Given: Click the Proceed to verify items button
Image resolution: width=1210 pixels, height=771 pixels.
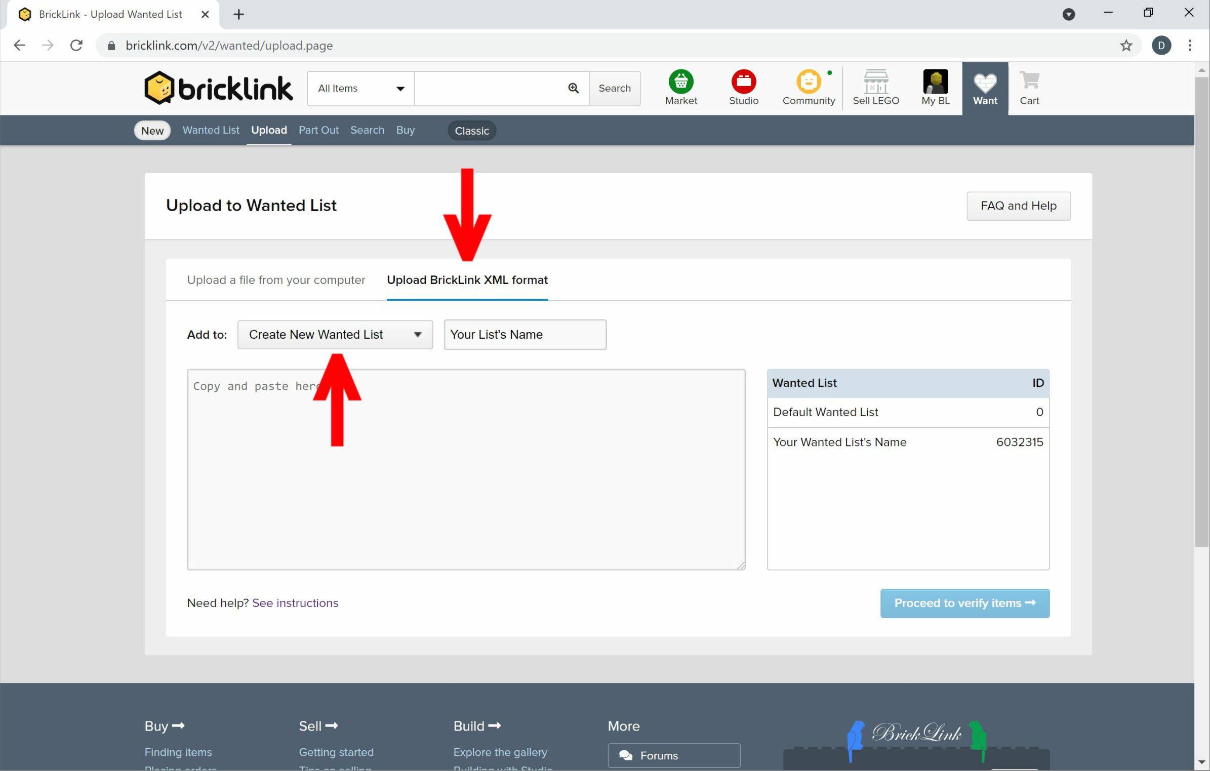Looking at the screenshot, I should coord(964,603).
